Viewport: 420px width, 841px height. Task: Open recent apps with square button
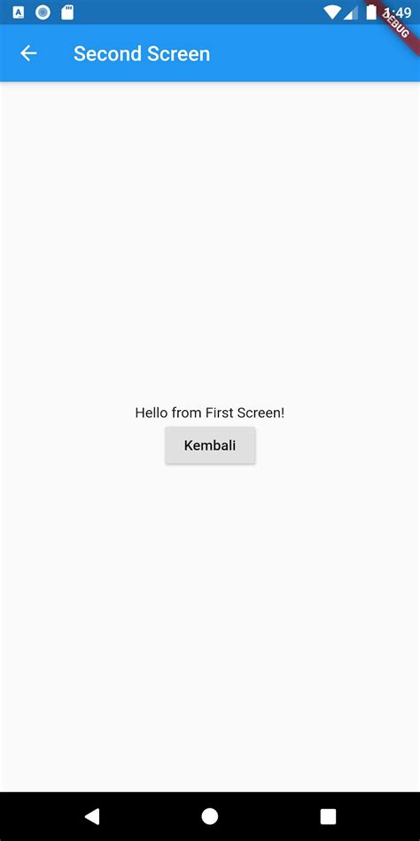tap(328, 816)
